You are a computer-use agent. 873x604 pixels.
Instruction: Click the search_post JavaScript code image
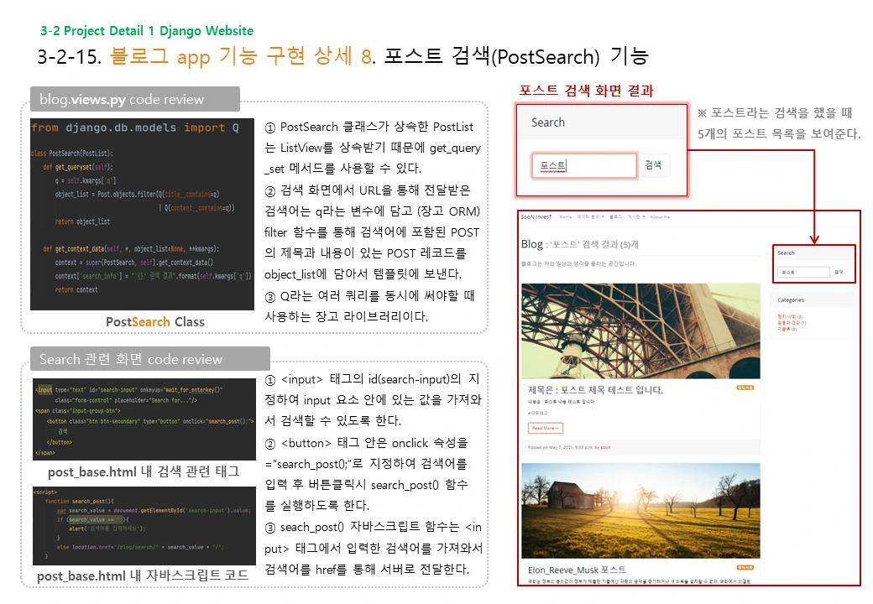click(144, 526)
